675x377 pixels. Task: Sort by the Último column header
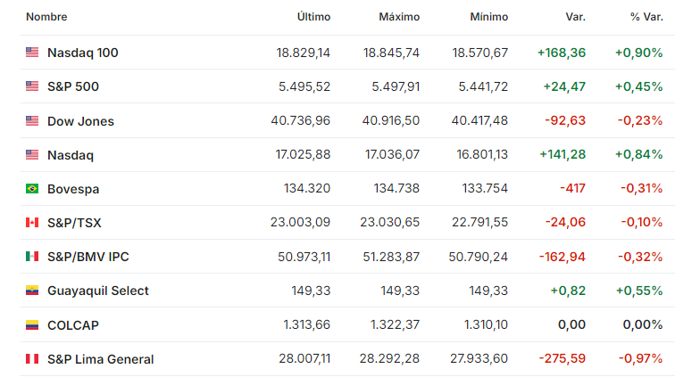313,17
